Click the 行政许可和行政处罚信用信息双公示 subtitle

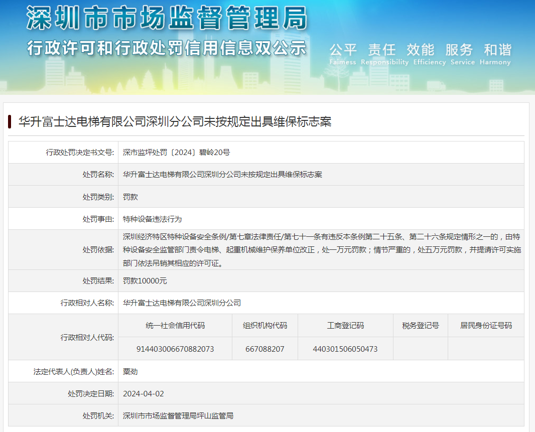coord(167,48)
